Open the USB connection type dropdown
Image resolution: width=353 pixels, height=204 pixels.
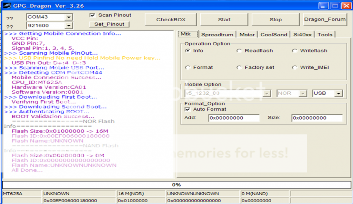pyautogui.click(x=339, y=93)
